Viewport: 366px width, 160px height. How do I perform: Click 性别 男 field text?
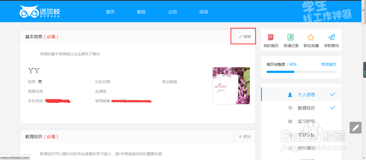[x=35, y=82]
